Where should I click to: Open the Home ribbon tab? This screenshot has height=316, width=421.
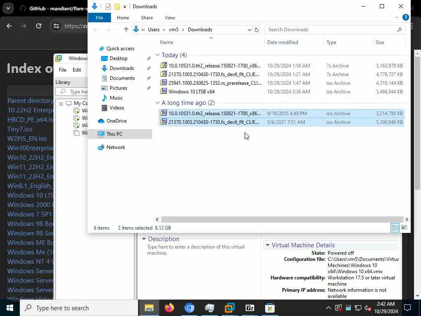coord(123,18)
